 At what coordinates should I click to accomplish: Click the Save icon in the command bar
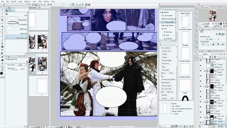click(36, 5)
